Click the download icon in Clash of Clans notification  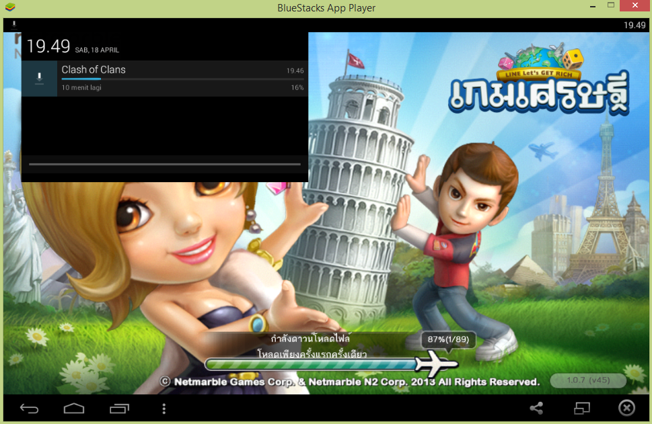click(x=39, y=79)
